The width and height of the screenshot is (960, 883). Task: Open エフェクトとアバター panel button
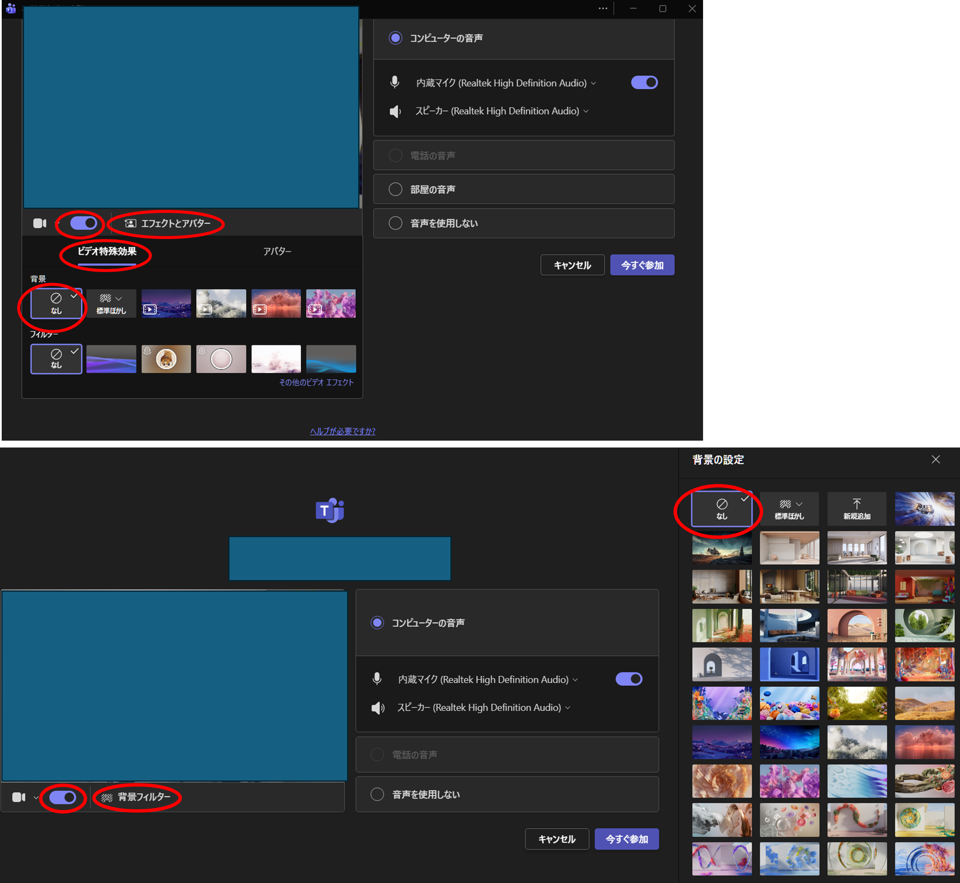pyautogui.click(x=167, y=223)
